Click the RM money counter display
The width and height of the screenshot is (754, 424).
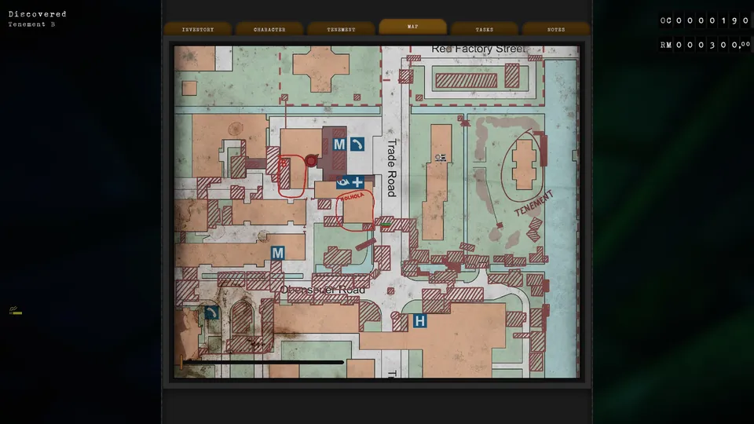[705, 45]
